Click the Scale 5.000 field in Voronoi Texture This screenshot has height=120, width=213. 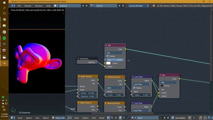(114, 95)
